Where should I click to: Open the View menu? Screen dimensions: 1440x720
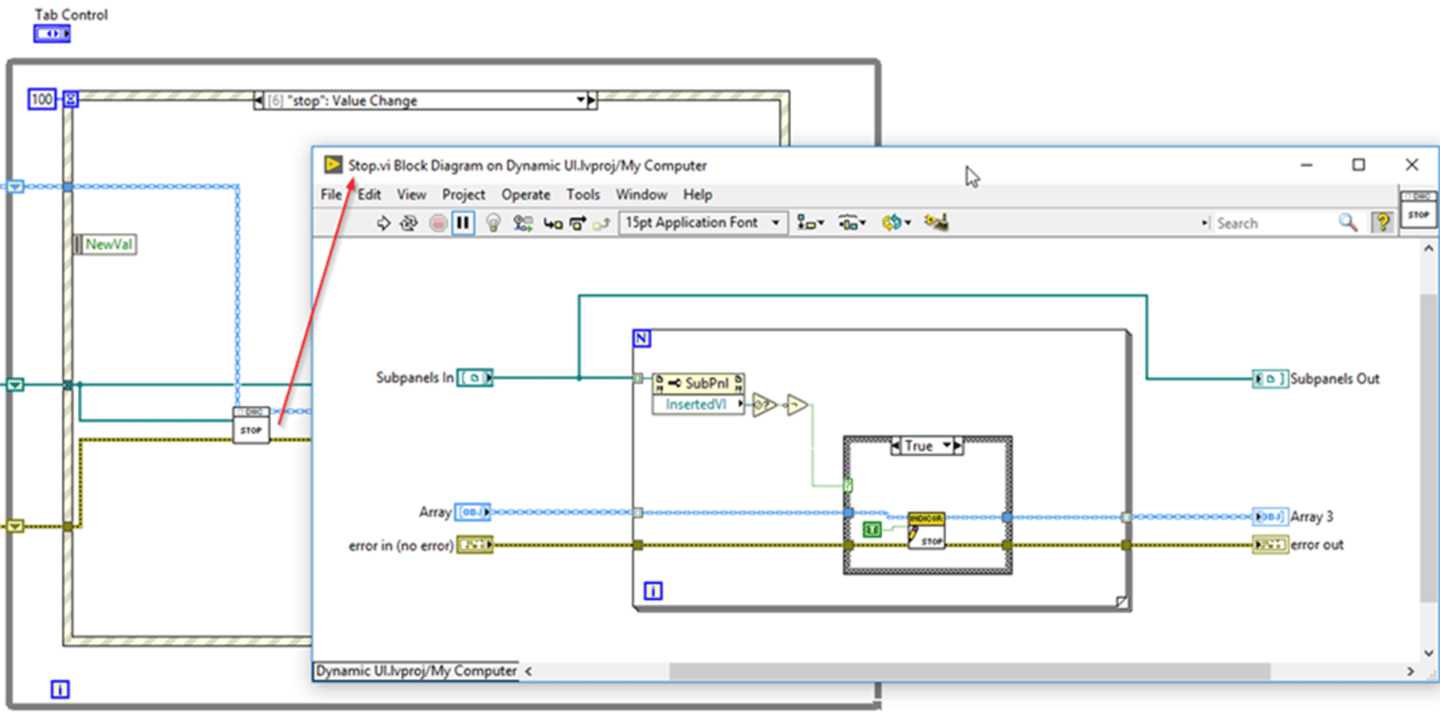(x=411, y=194)
